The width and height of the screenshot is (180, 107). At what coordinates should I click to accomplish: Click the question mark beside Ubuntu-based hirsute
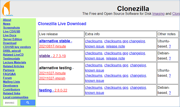(170, 46)
